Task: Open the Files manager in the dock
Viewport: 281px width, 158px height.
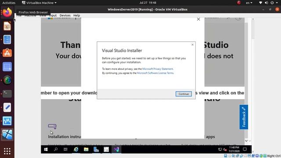Action: (x=7, y=39)
